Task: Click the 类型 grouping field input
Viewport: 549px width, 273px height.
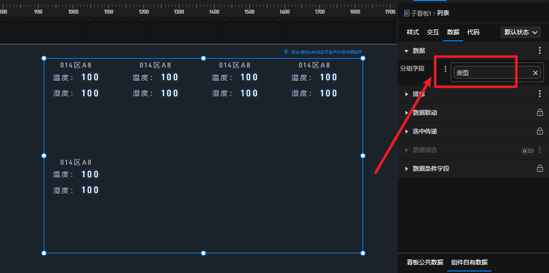Action: [x=492, y=73]
